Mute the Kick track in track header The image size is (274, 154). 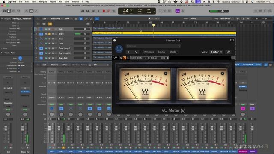click(x=46, y=29)
